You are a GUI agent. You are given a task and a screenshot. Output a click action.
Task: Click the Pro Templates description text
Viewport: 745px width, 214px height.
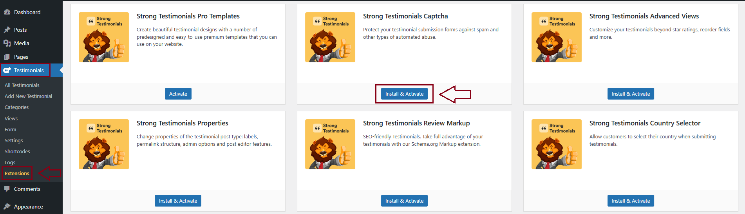(207, 37)
